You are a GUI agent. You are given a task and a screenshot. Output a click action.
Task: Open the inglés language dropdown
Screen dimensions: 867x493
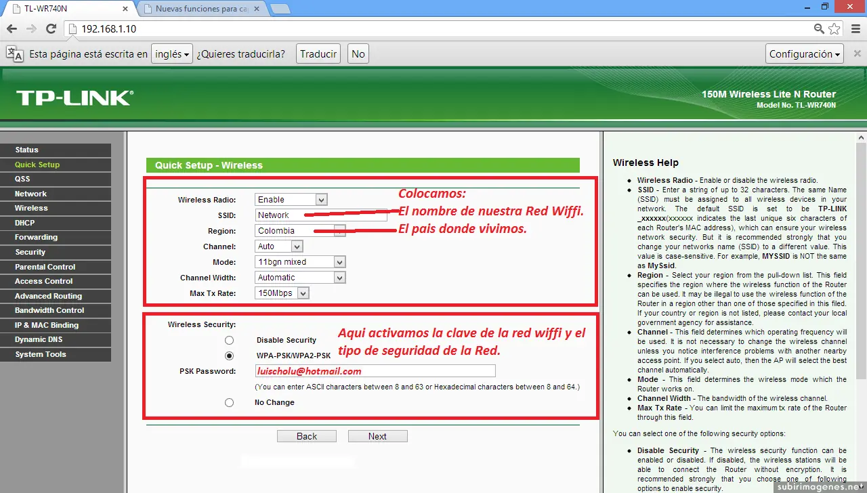click(x=172, y=53)
